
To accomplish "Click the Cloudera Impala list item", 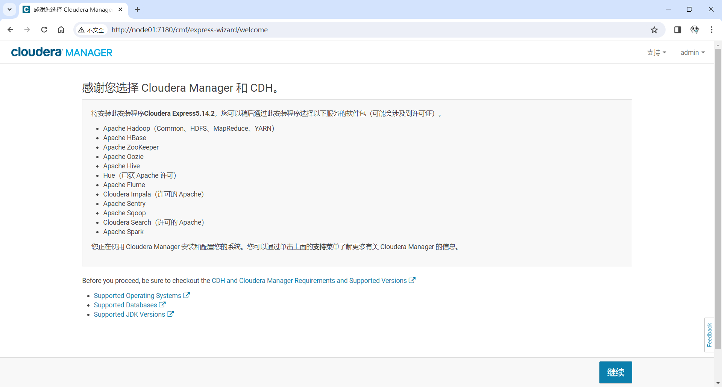I will 153,194.
